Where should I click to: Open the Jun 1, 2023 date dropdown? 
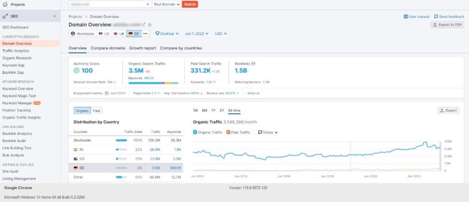point(196,34)
